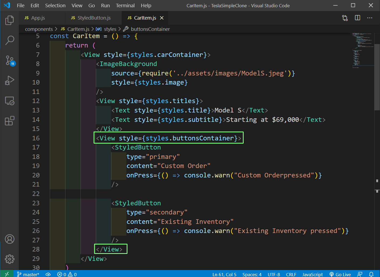Open the View menu
Viewport: 380px width, 277px height.
tap(77, 5)
